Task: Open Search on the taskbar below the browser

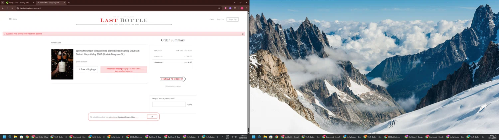Action: [x=10, y=137]
